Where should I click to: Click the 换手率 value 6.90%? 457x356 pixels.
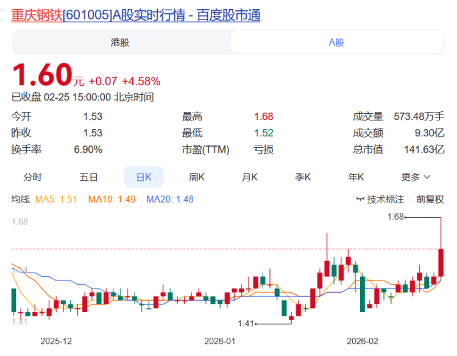tap(88, 150)
